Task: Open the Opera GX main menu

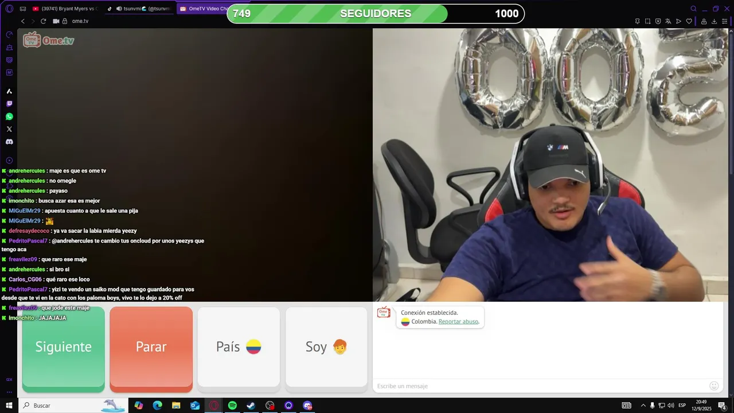Action: [9, 9]
